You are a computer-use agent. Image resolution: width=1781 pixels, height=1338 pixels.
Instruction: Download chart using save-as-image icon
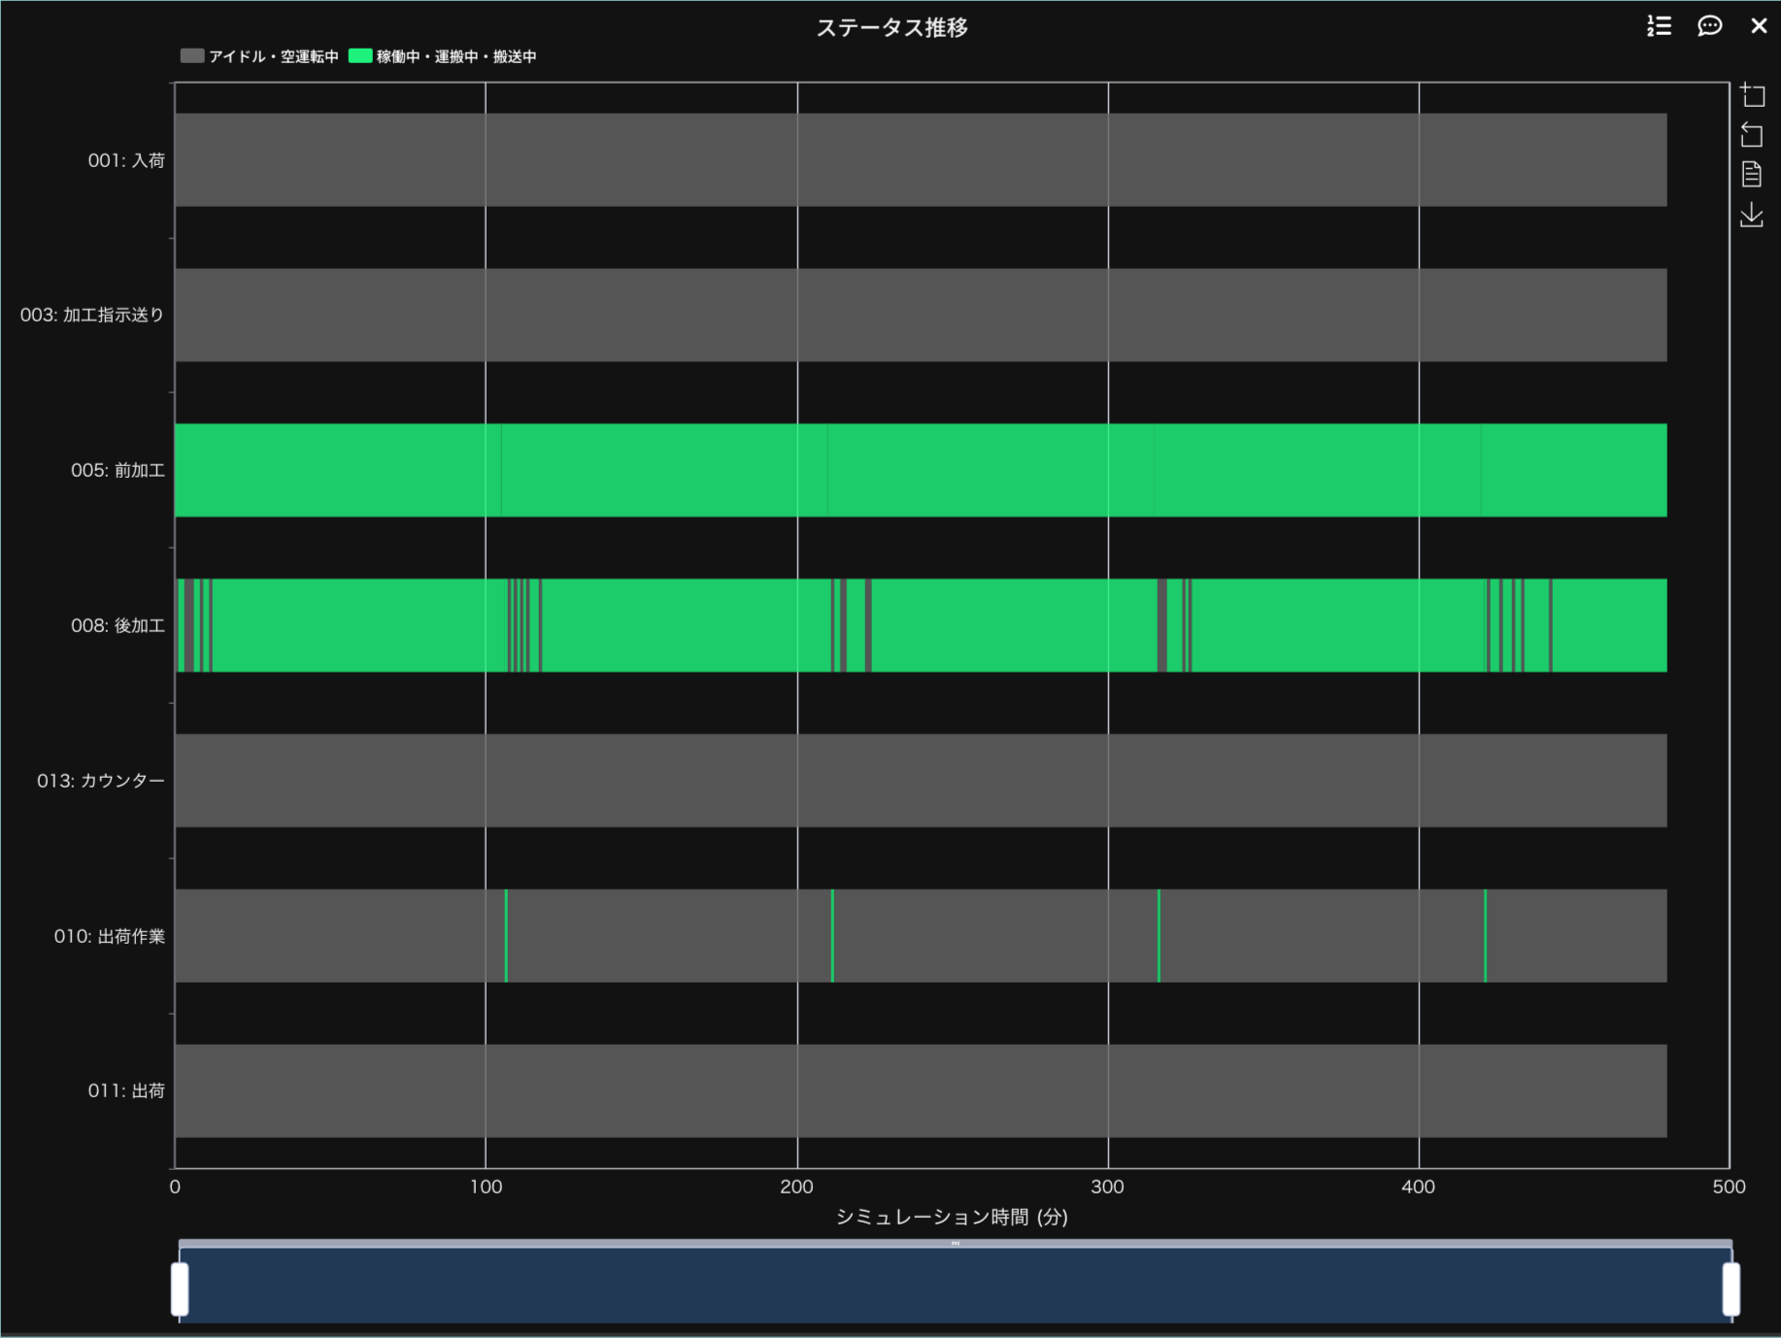click(x=1752, y=215)
